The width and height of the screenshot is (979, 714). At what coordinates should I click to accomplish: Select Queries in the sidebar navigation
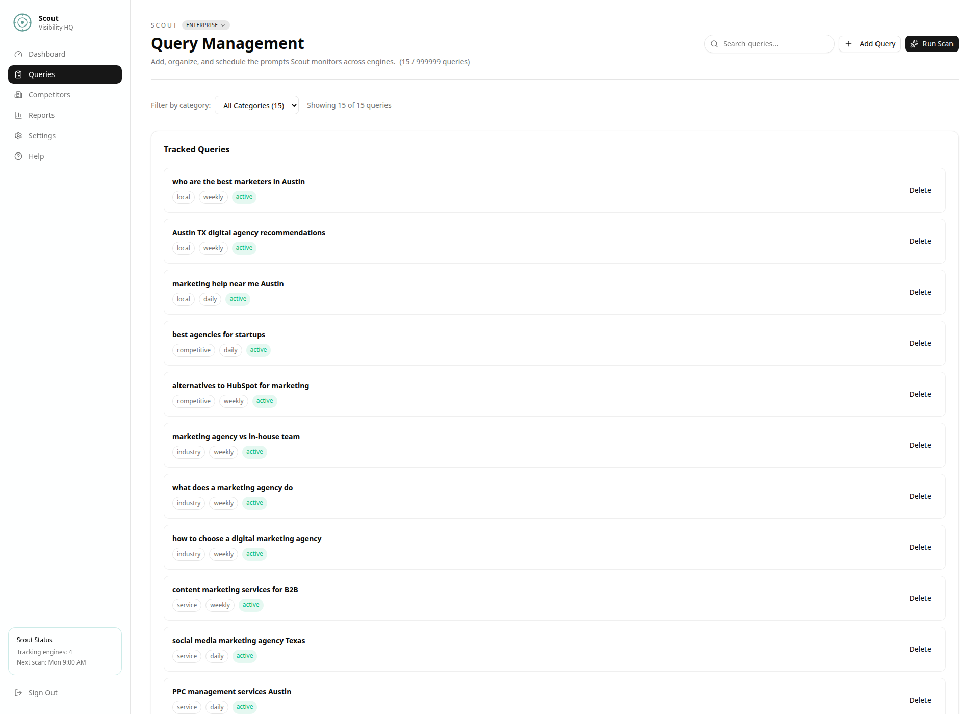point(41,74)
